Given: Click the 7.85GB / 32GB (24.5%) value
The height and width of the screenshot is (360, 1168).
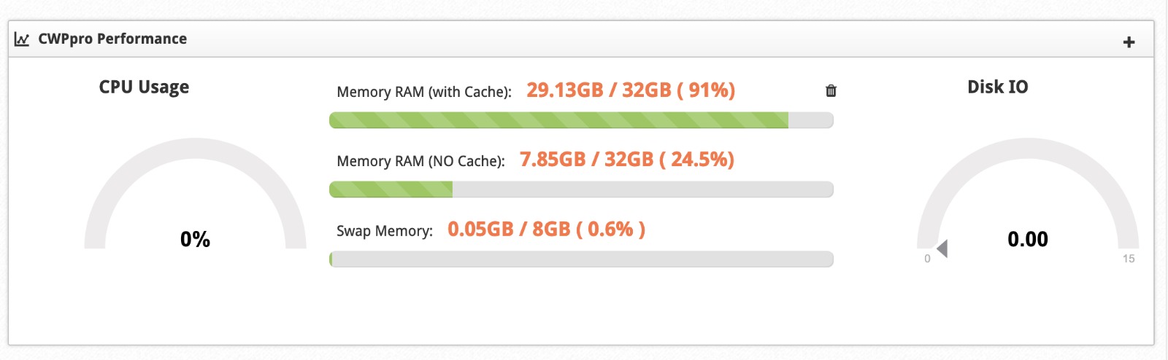Looking at the screenshot, I should [x=627, y=160].
